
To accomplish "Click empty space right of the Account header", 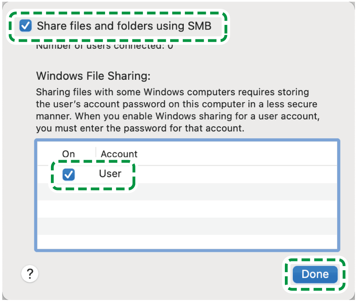I will (235, 154).
